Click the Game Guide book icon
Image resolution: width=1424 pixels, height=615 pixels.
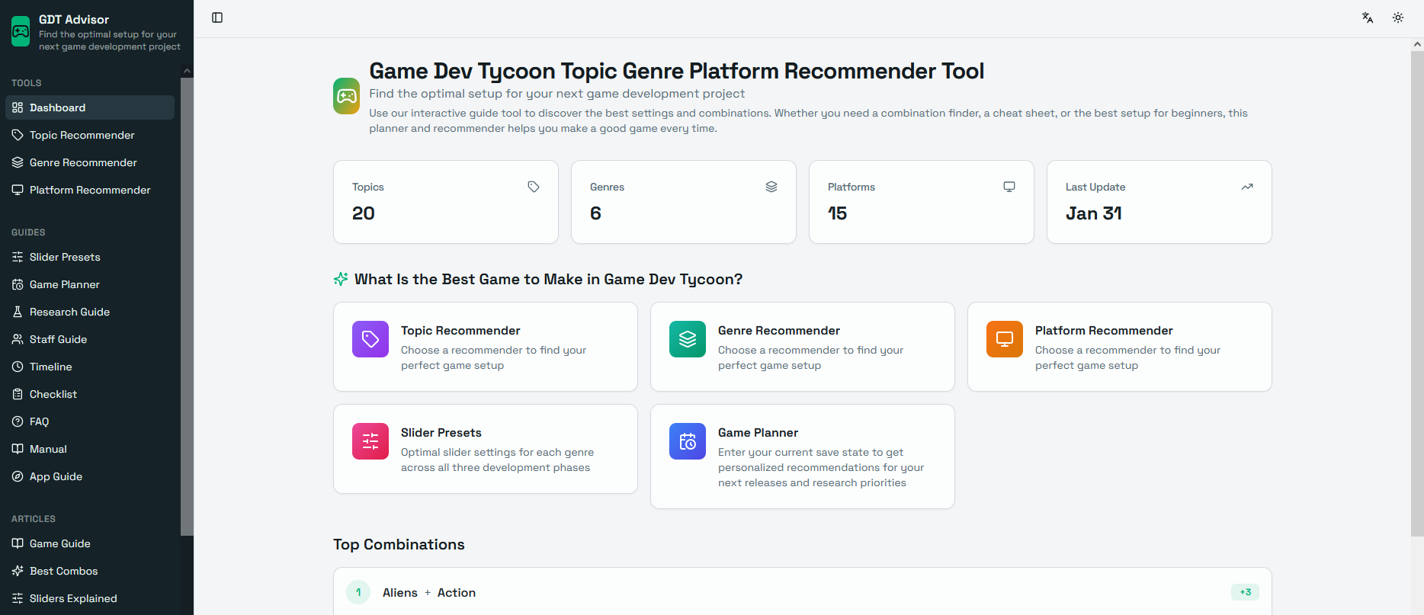(18, 543)
